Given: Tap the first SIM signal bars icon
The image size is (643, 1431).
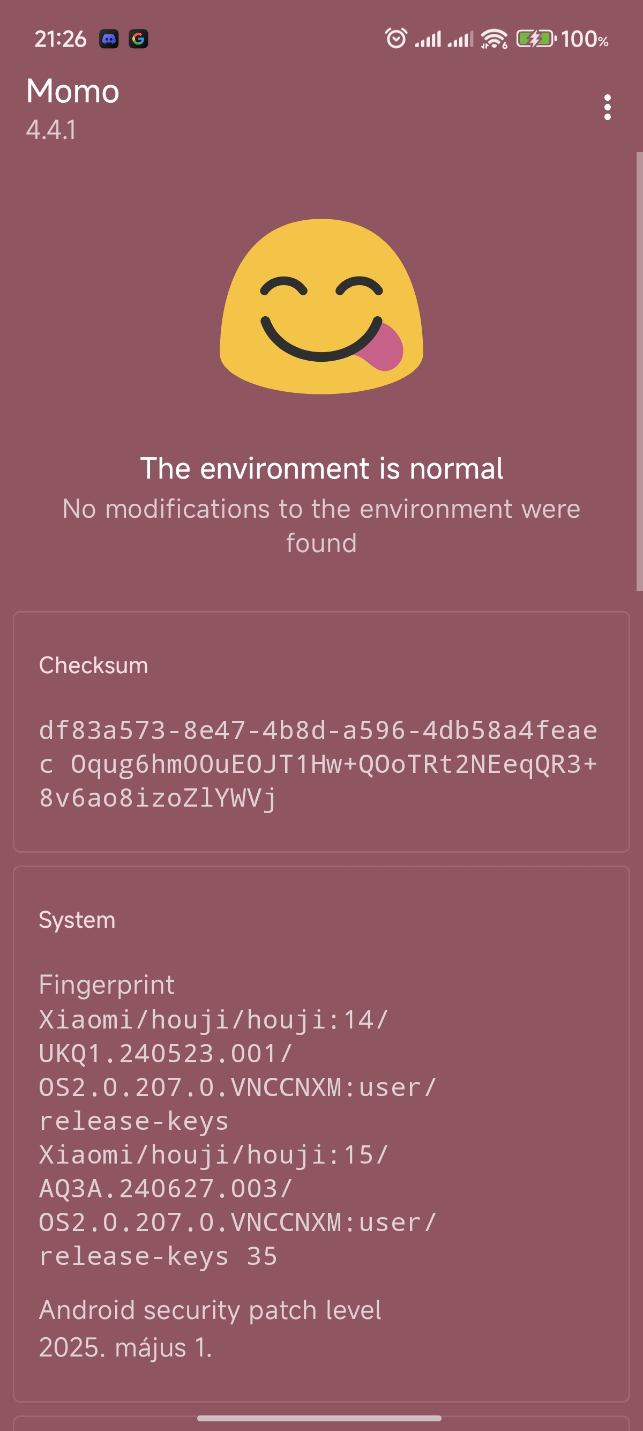Looking at the screenshot, I should pos(428,40).
